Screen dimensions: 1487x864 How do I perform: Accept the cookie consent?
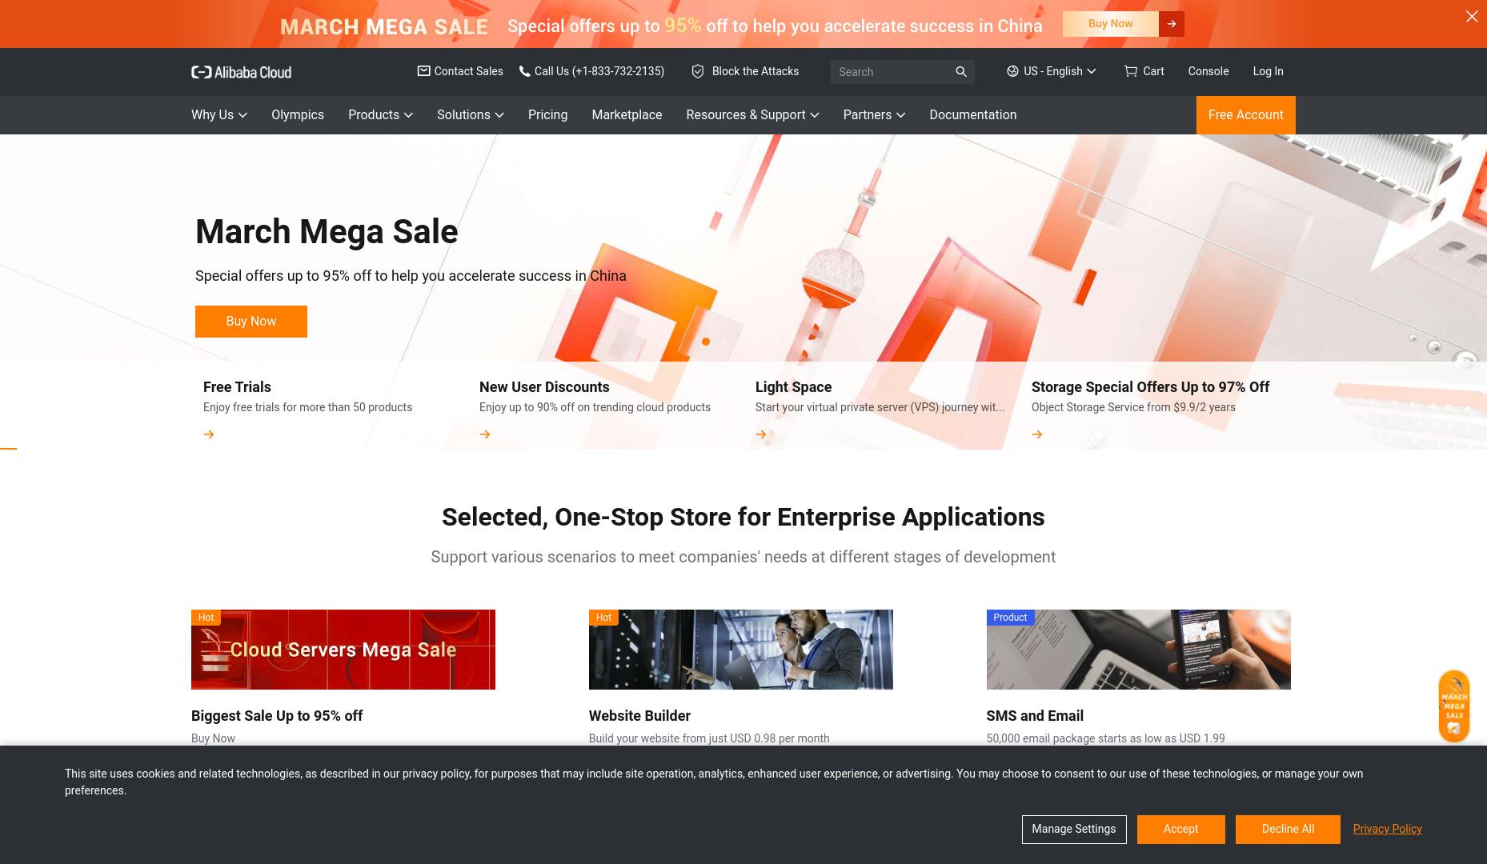[x=1180, y=830]
